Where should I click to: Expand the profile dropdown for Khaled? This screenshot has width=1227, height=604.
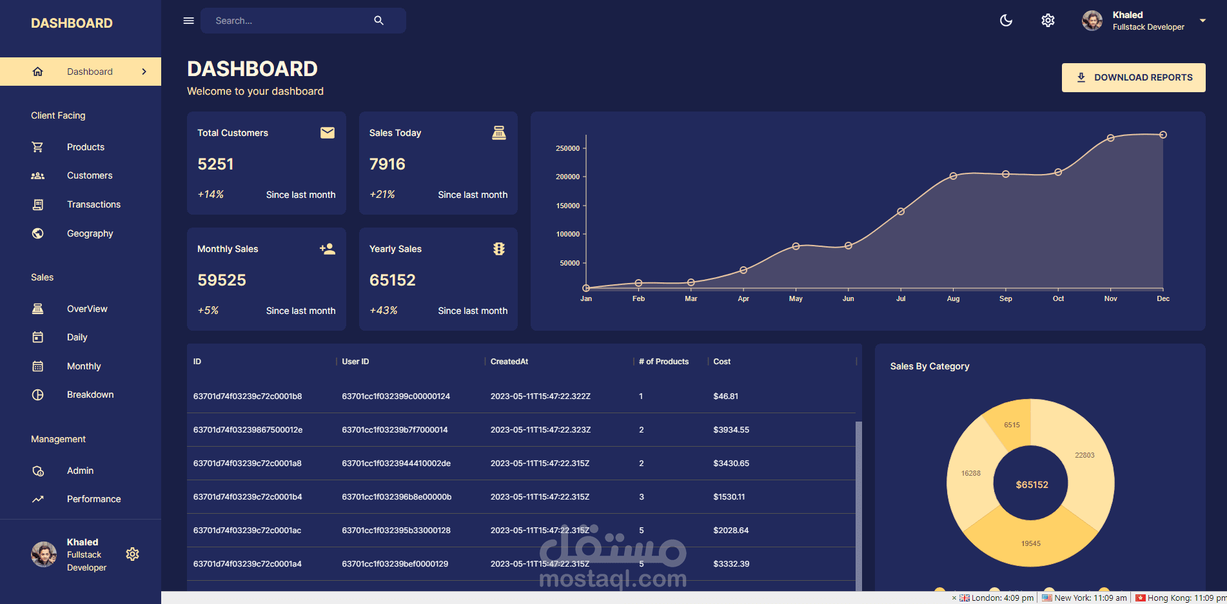tap(1203, 20)
